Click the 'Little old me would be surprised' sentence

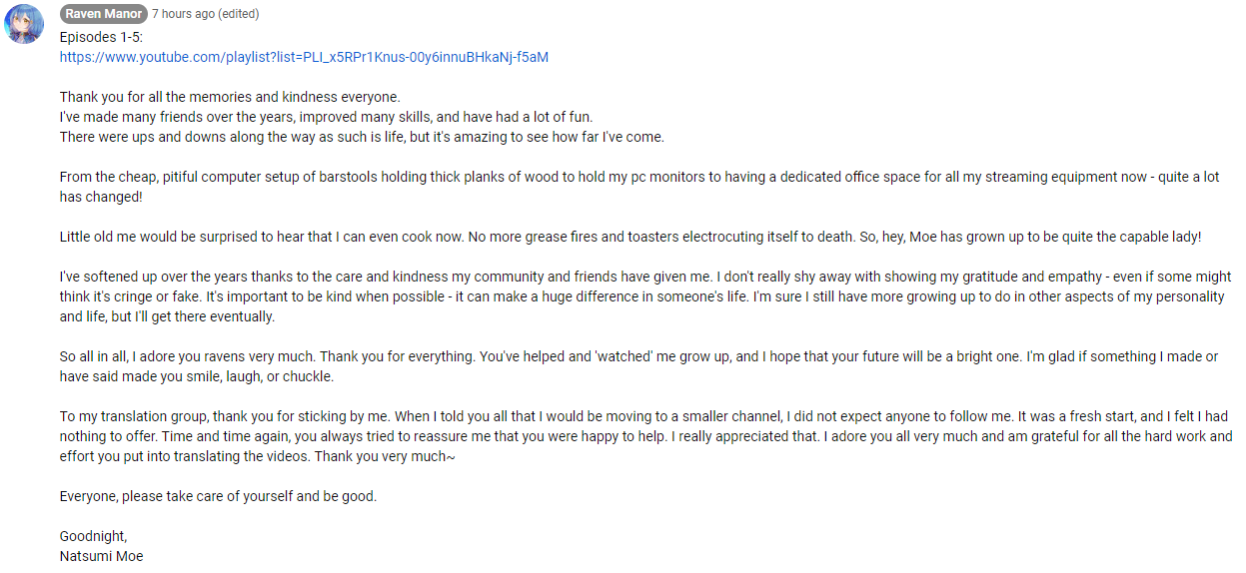[x=630, y=237]
